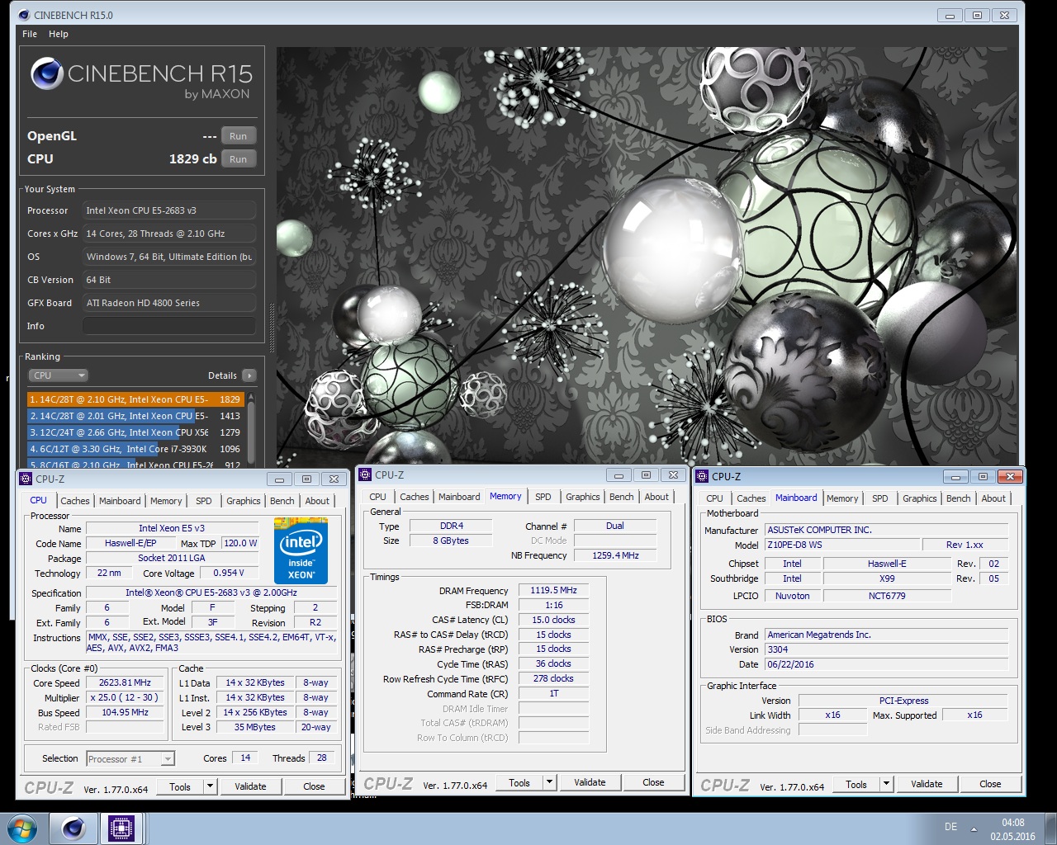Switch to Caches tab in left CPU-Z
Viewport: 1057px width, 845px height.
[75, 501]
